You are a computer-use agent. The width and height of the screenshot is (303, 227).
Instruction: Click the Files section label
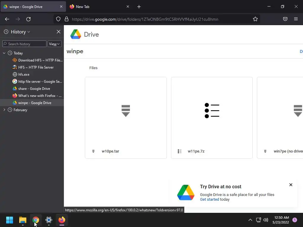(x=93, y=68)
